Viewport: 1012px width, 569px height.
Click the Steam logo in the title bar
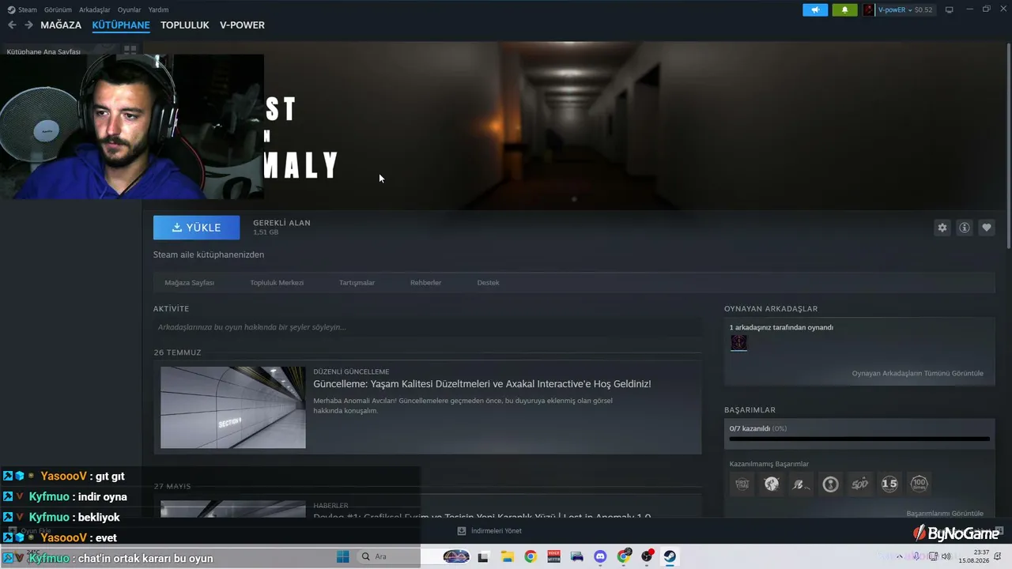tap(11, 10)
